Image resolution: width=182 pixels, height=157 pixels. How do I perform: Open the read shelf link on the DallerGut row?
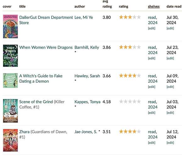(x=152, y=17)
